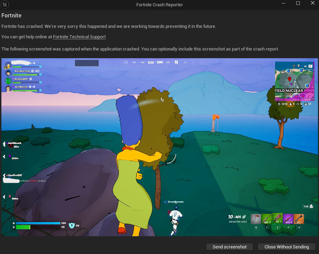Click the M key hint on minimap
Image resolution: width=319 pixels, height=254 pixels.
point(305,66)
